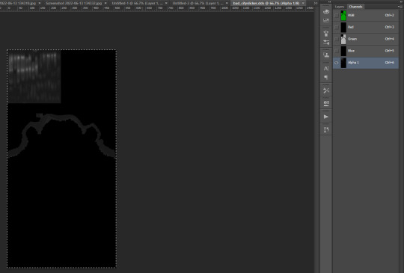Open the Channels panel flyout menu
404x273 pixels.
[x=401, y=7]
